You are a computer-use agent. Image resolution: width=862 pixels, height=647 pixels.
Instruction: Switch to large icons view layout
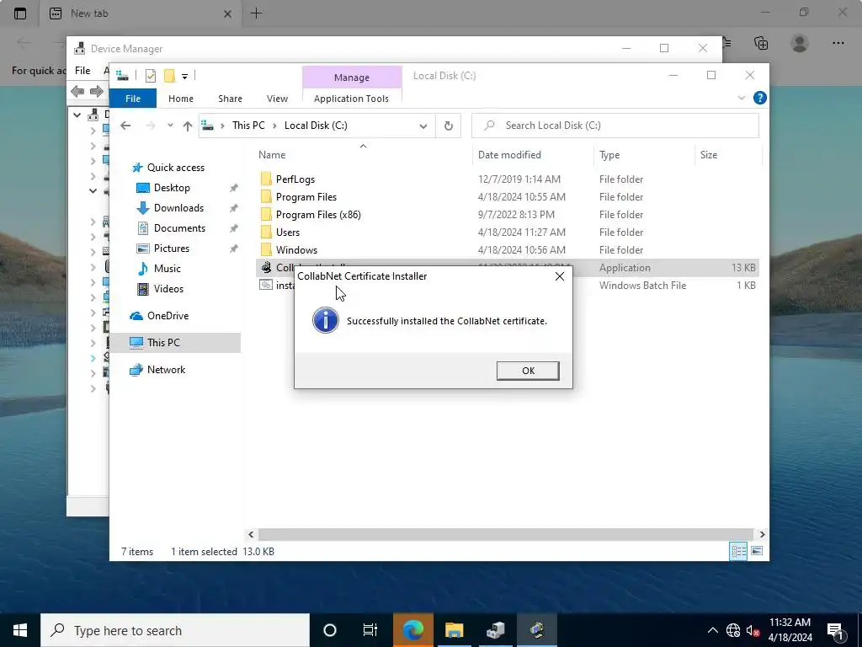[x=757, y=551]
